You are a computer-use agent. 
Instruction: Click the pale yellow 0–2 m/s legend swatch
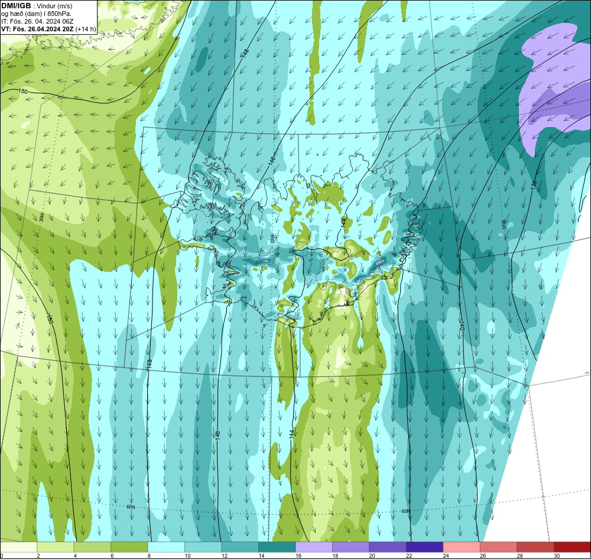(18, 547)
